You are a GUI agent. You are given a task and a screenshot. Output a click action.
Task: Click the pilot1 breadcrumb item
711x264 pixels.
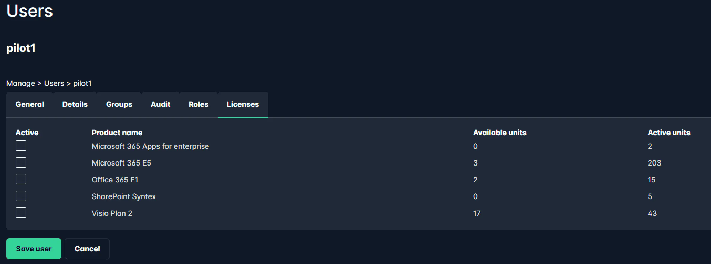tap(82, 83)
